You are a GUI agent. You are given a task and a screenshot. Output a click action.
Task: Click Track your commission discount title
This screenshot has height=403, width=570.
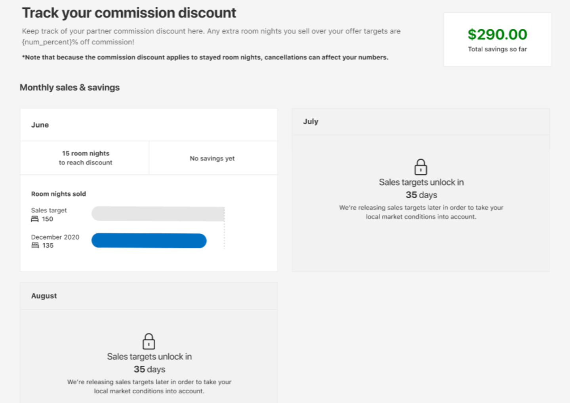129,13
